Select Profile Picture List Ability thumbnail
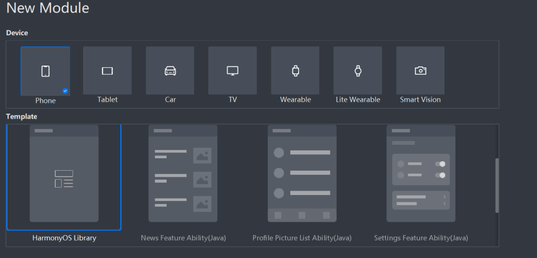 [x=302, y=174]
